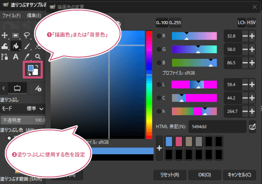262x184 pixels.
Task: Click the h value field 264.7
Action: pos(233,111)
